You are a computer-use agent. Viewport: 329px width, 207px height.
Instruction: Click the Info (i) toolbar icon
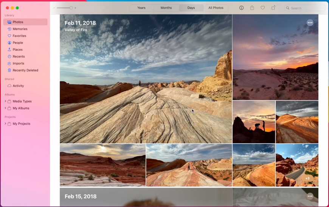tap(242, 8)
